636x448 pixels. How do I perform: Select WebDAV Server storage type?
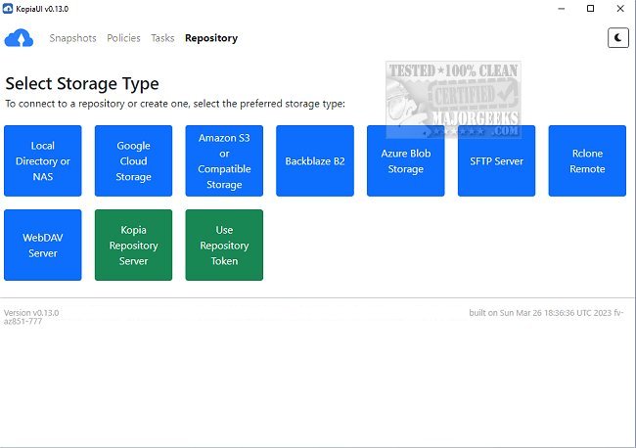[x=42, y=245]
